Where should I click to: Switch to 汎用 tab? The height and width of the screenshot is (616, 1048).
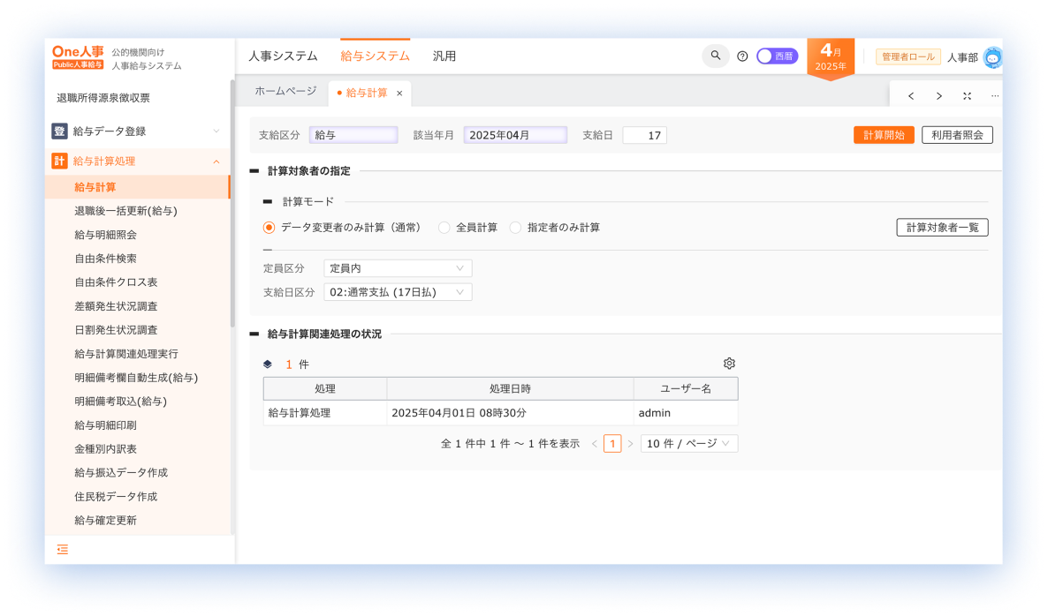[444, 56]
